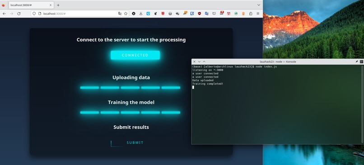Click the blue U extension icon
Image resolution: width=364 pixels, height=165 pixels.
coord(148,13)
